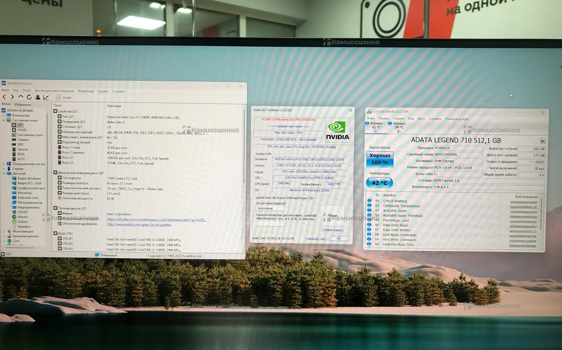Open the ark.intel.com product information link
This screenshot has height=350, width=562.
coord(156,219)
